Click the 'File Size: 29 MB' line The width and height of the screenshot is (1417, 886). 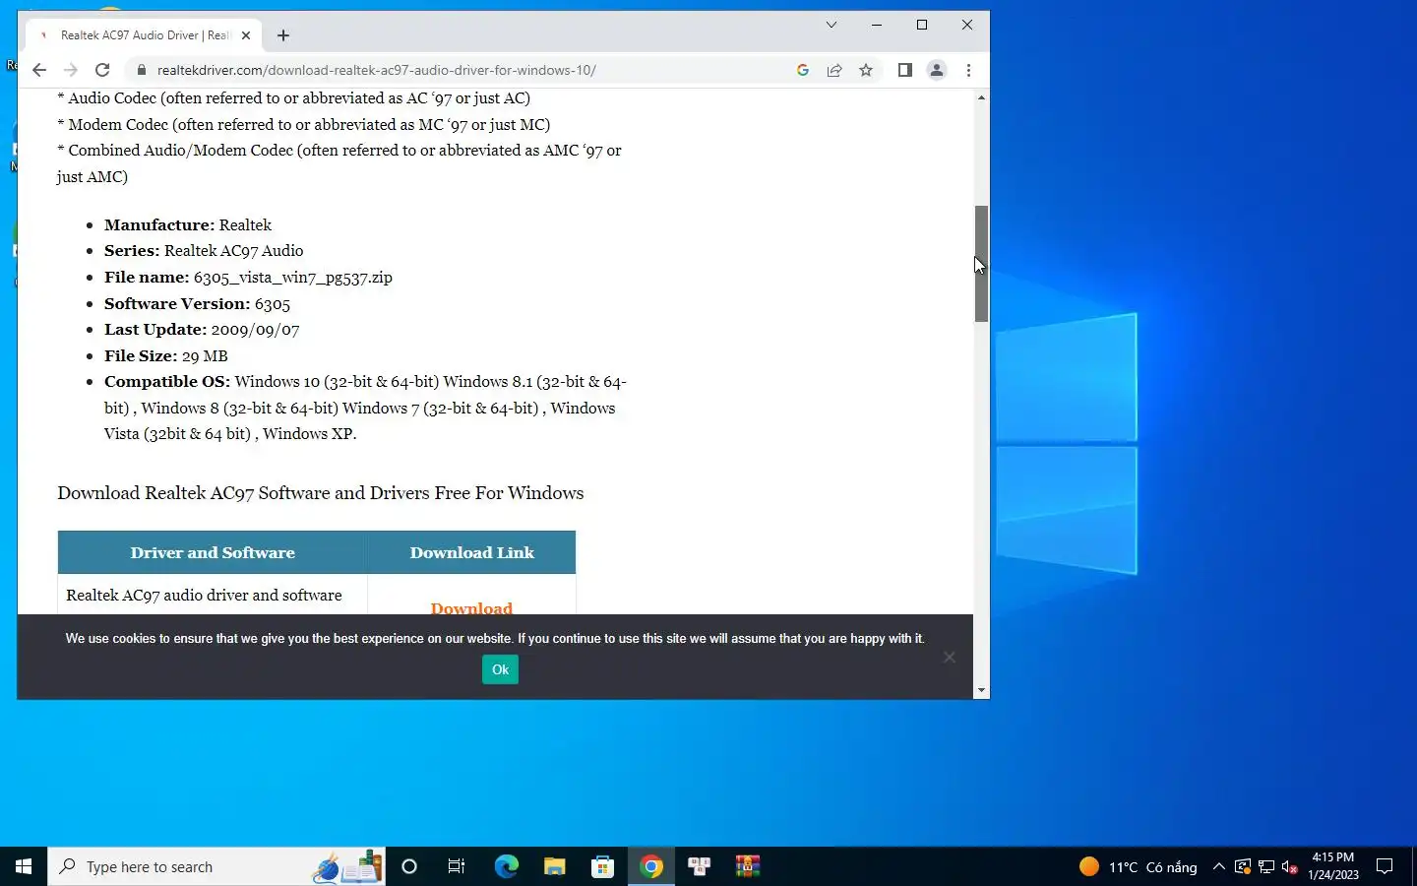tap(166, 355)
